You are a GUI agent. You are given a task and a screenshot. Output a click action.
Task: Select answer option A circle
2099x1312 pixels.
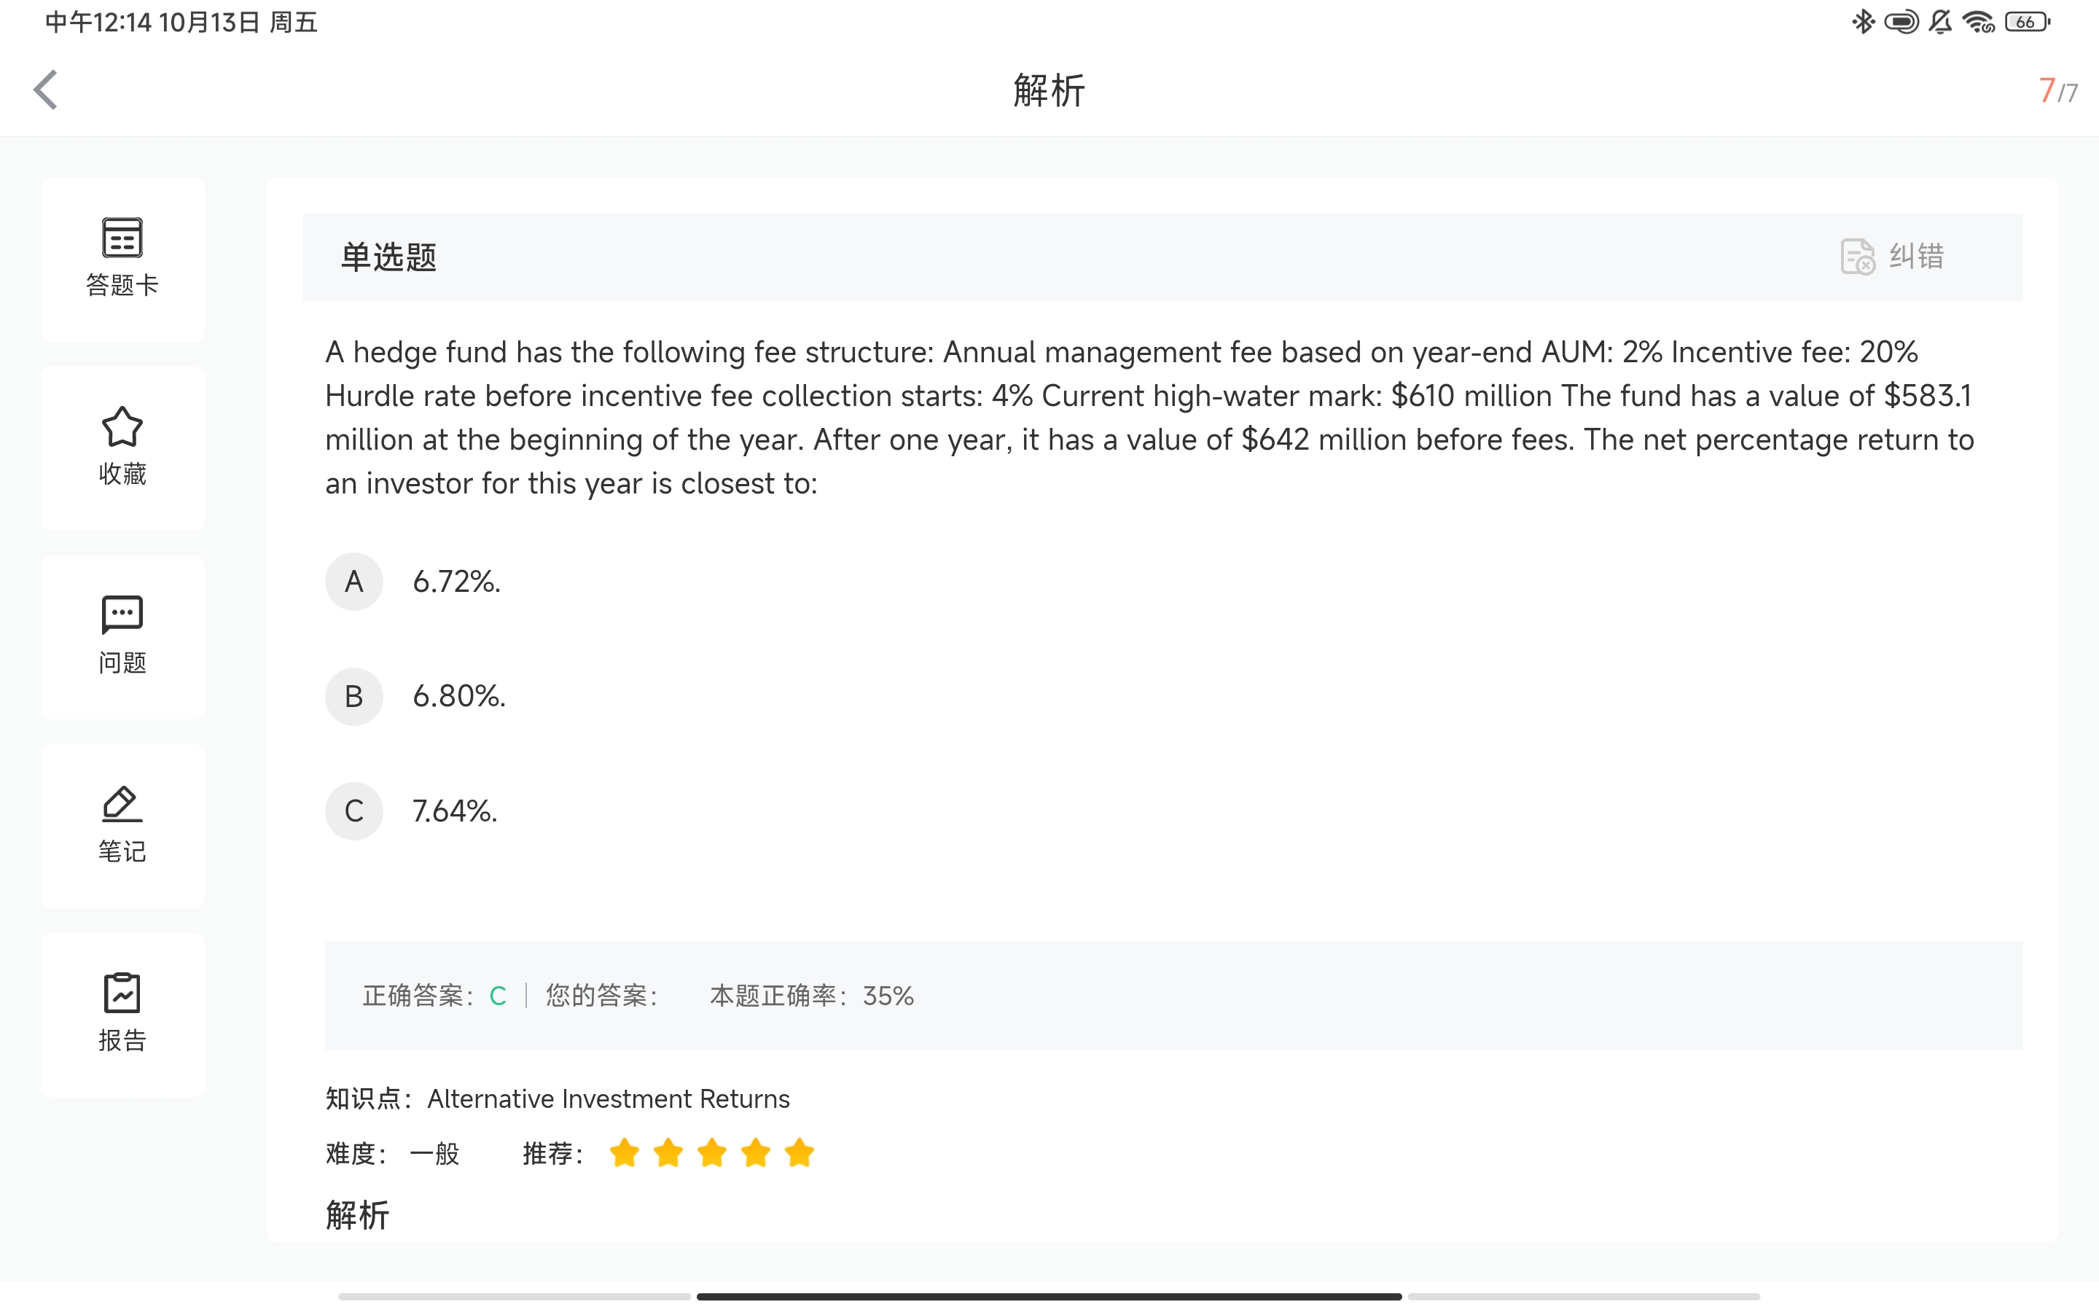(354, 582)
